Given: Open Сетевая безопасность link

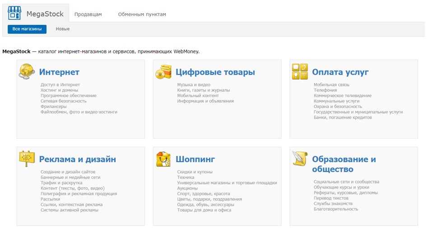Looking at the screenshot, I should (63, 101).
